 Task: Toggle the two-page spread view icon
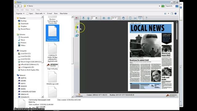click(x=140, y=18)
